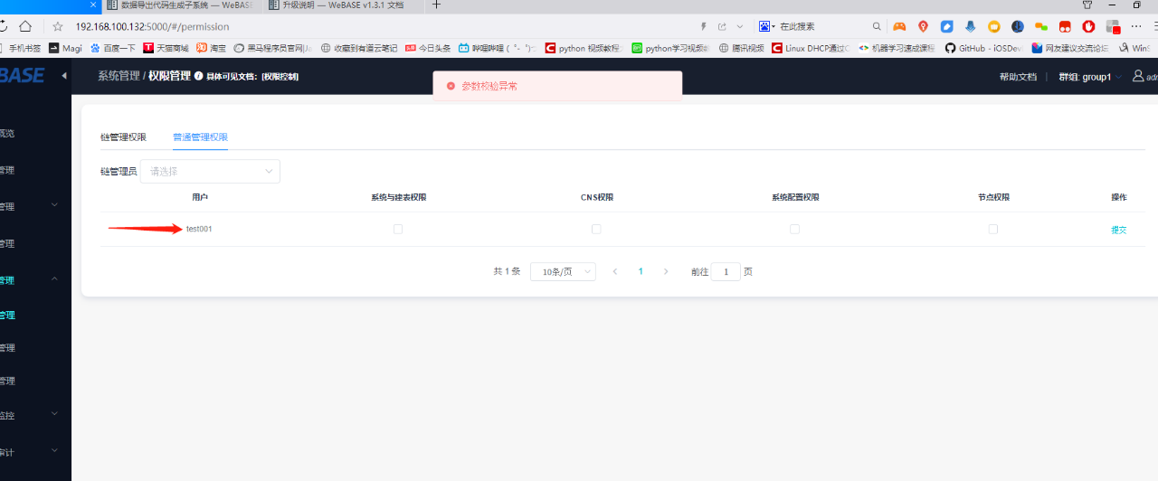Open the 百度一下 bookmark

tap(112, 48)
